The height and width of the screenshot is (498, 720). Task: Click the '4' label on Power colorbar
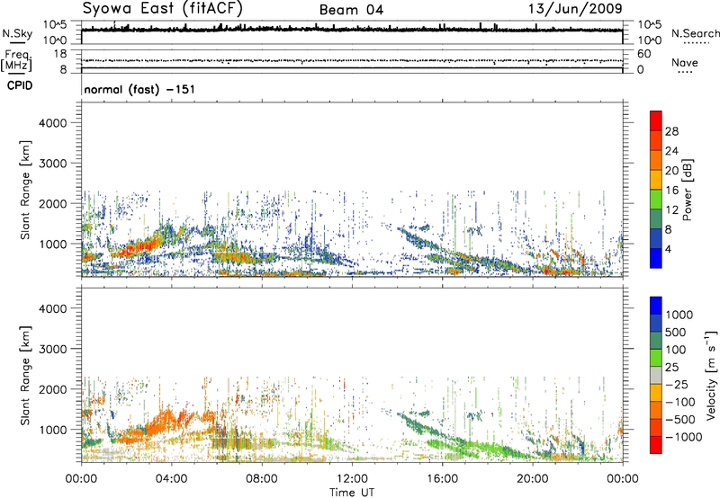(668, 250)
